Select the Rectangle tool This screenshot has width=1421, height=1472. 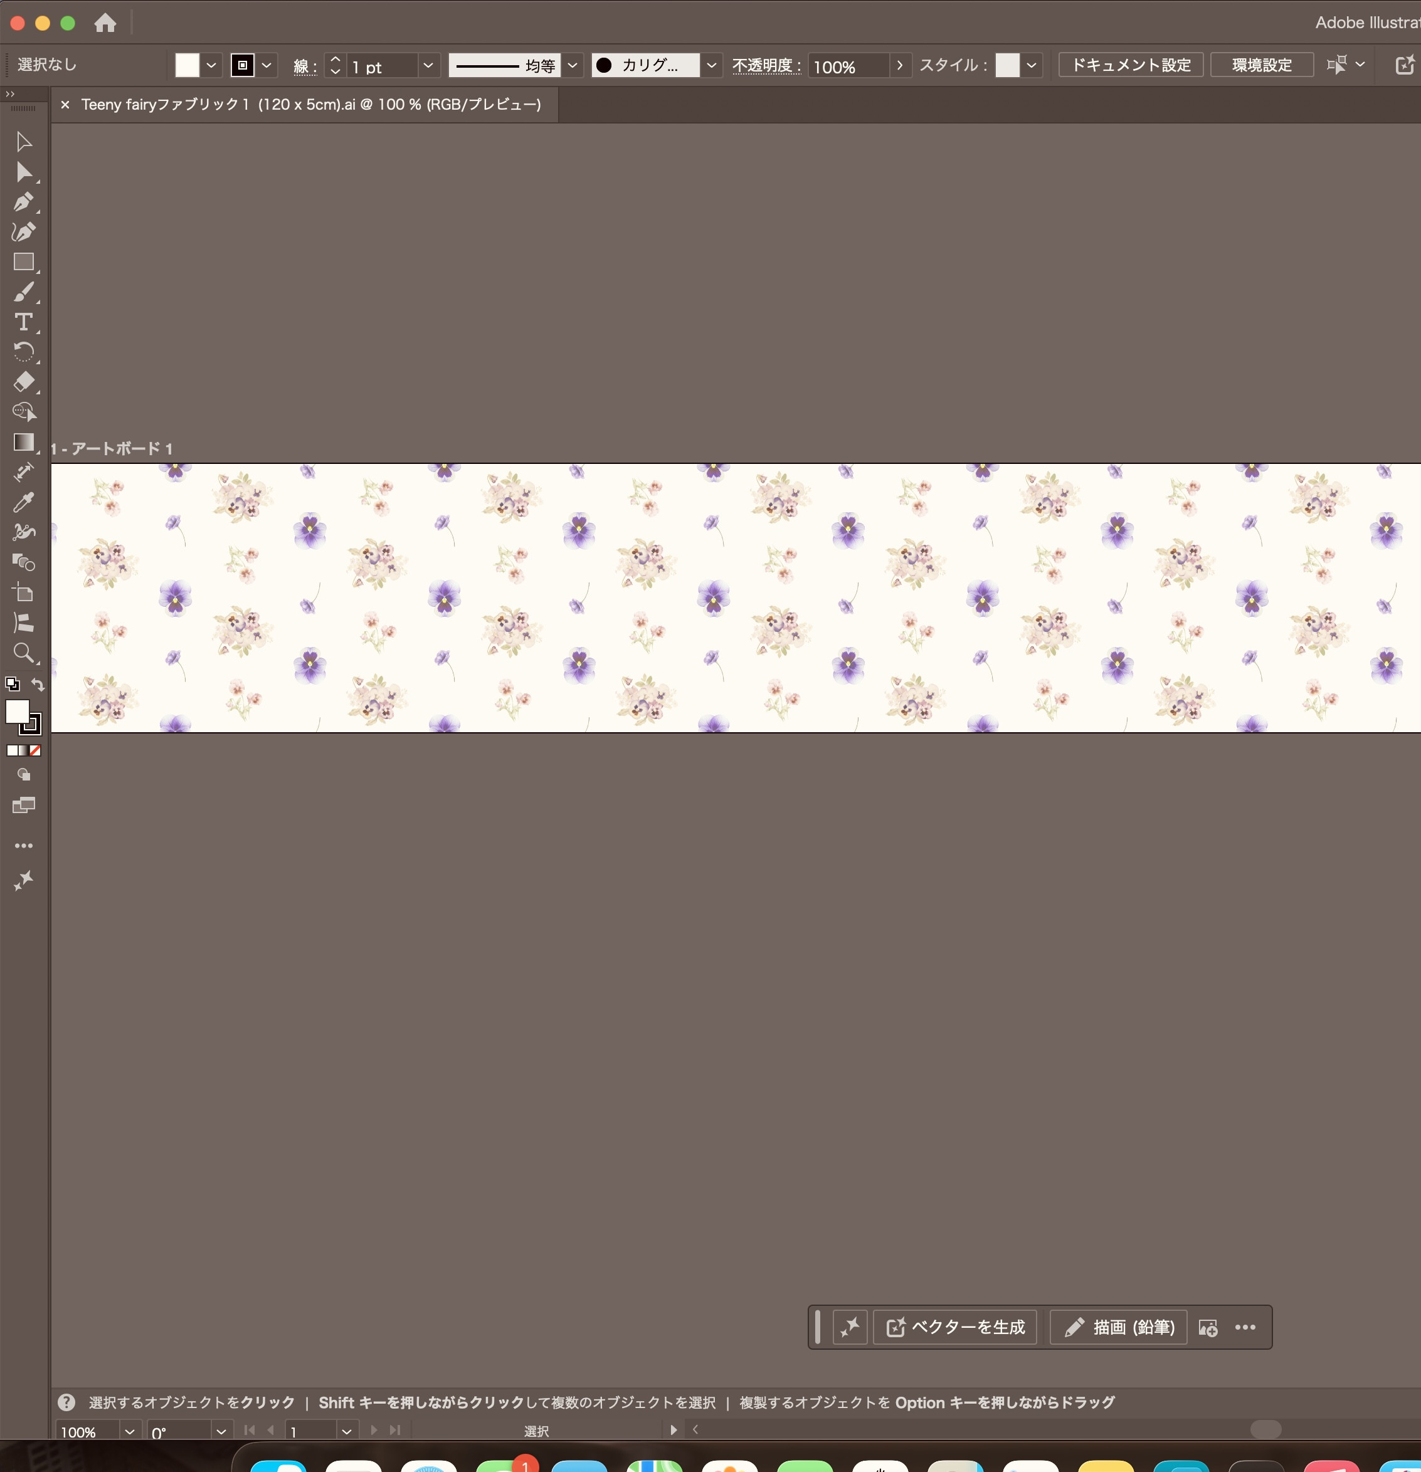23,262
